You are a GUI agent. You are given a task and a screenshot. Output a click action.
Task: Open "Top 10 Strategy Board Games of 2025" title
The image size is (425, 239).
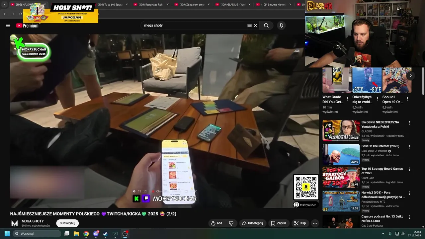[x=382, y=171]
